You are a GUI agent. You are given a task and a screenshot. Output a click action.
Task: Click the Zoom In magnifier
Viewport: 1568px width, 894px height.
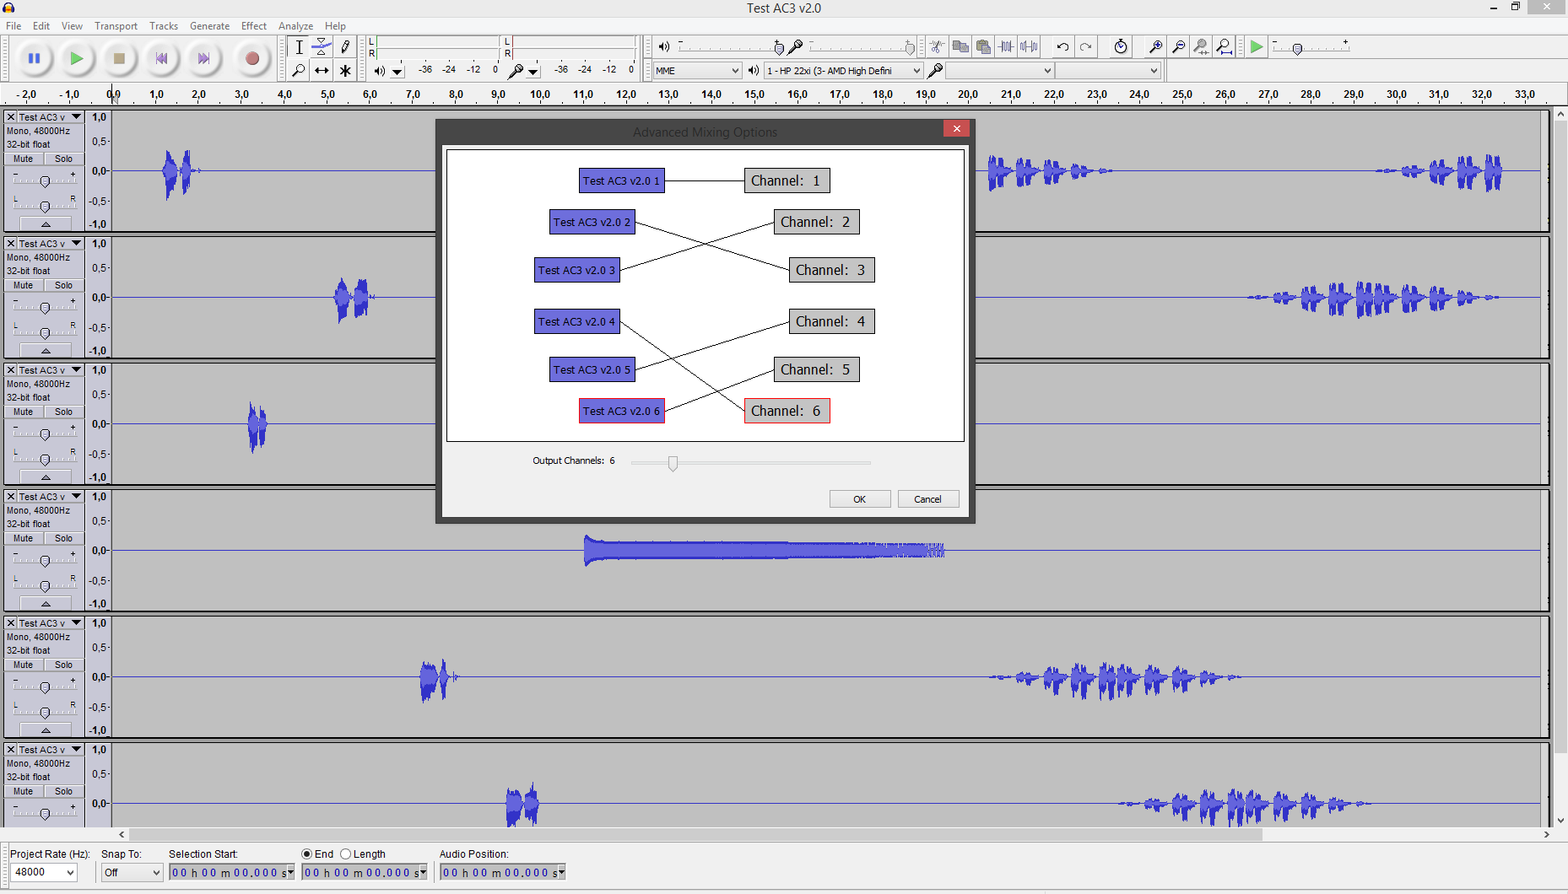pos(1155,46)
